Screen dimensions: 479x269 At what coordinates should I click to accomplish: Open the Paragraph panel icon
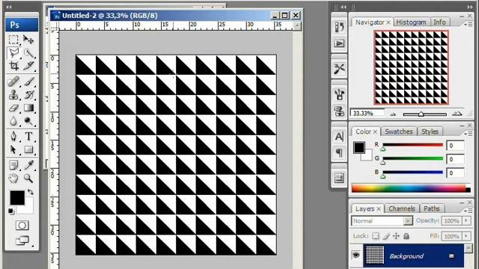tap(339, 152)
